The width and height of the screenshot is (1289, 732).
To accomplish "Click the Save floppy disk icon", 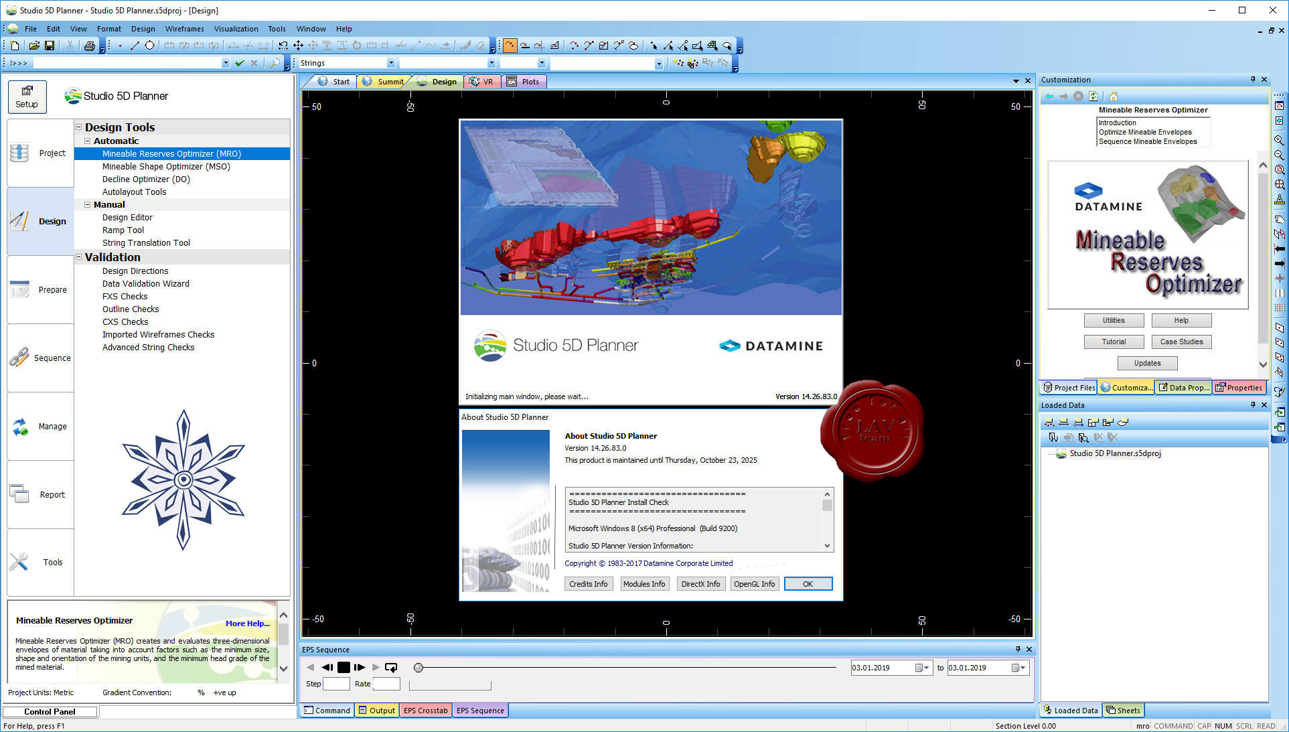I will point(50,46).
